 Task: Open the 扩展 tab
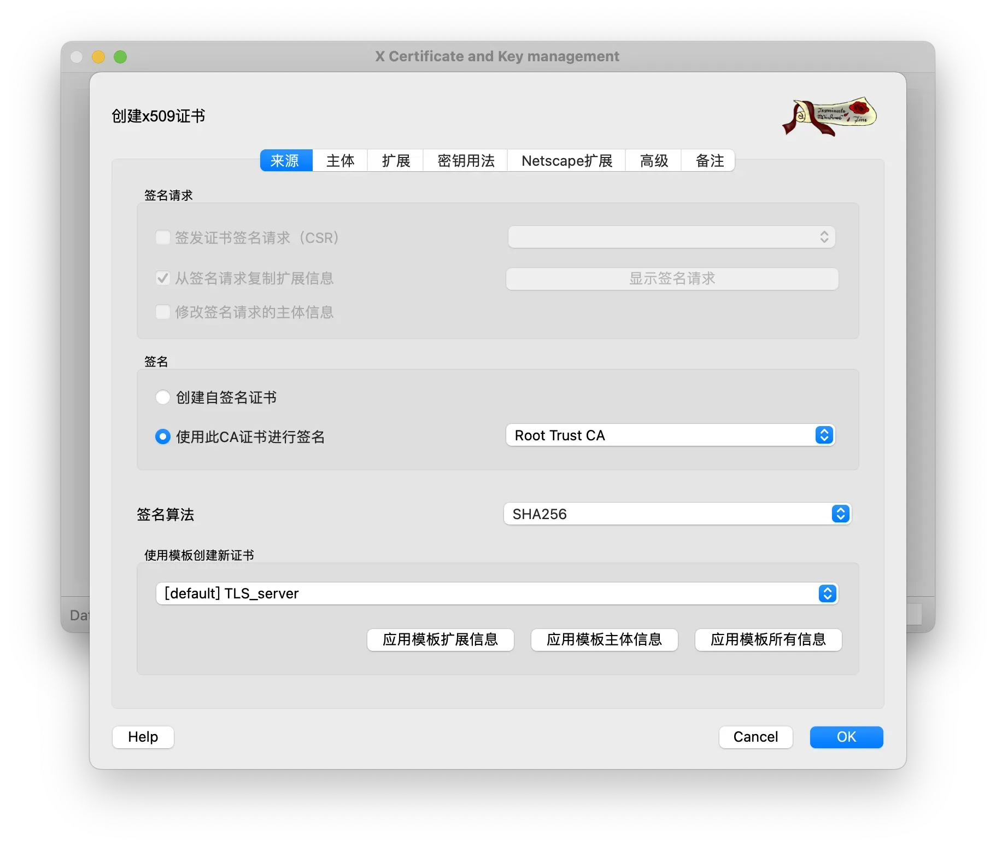[396, 161]
